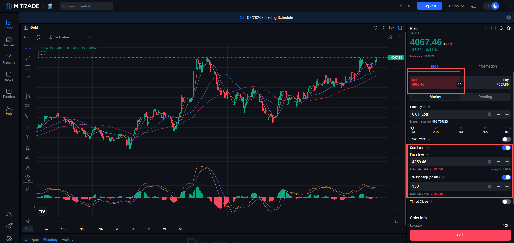
Task: Clear the Trailing Stop points field
Action: coord(490,186)
